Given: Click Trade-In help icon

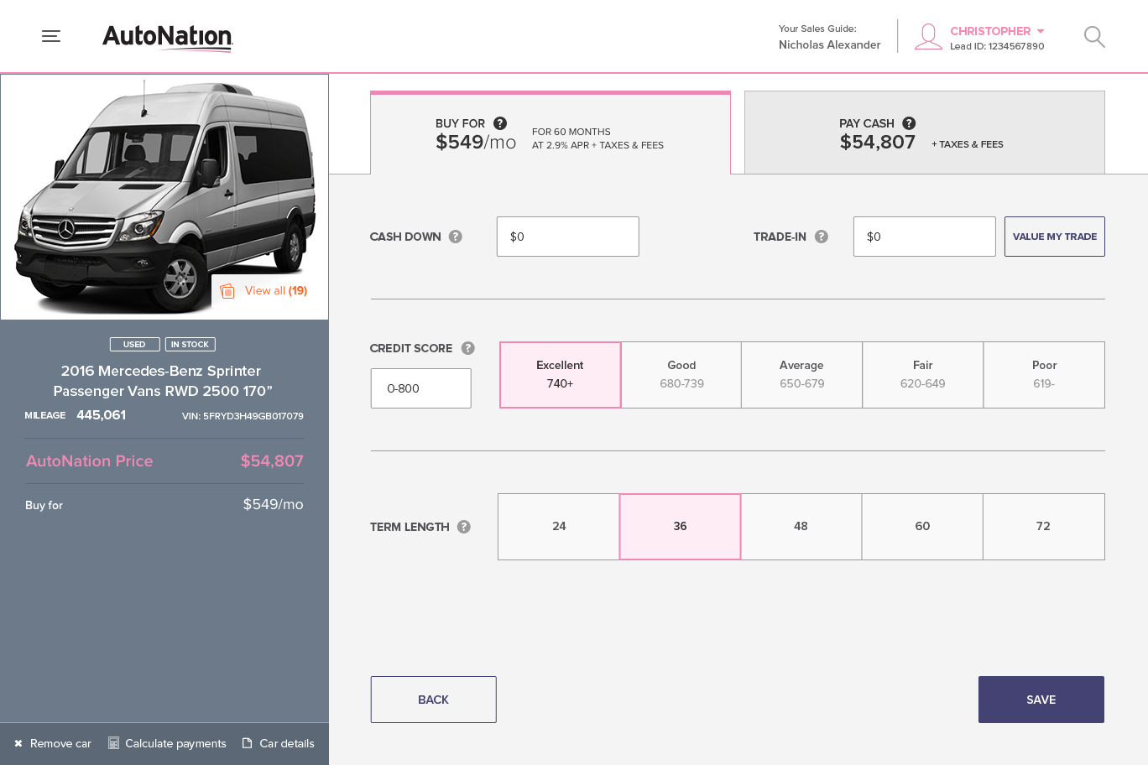Looking at the screenshot, I should (822, 237).
